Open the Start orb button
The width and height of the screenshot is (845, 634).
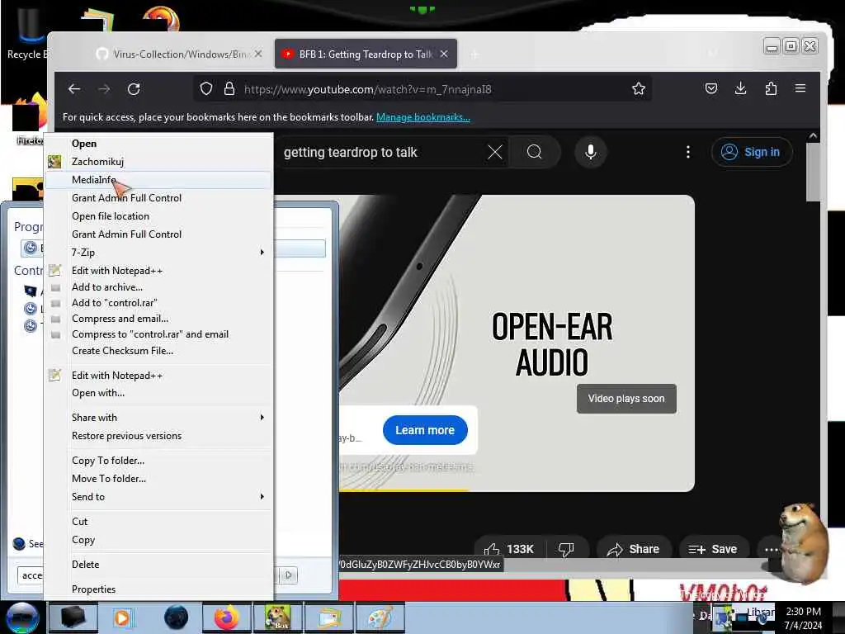click(x=22, y=617)
